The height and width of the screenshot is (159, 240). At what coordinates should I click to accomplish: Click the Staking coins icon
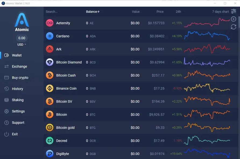[6, 100]
